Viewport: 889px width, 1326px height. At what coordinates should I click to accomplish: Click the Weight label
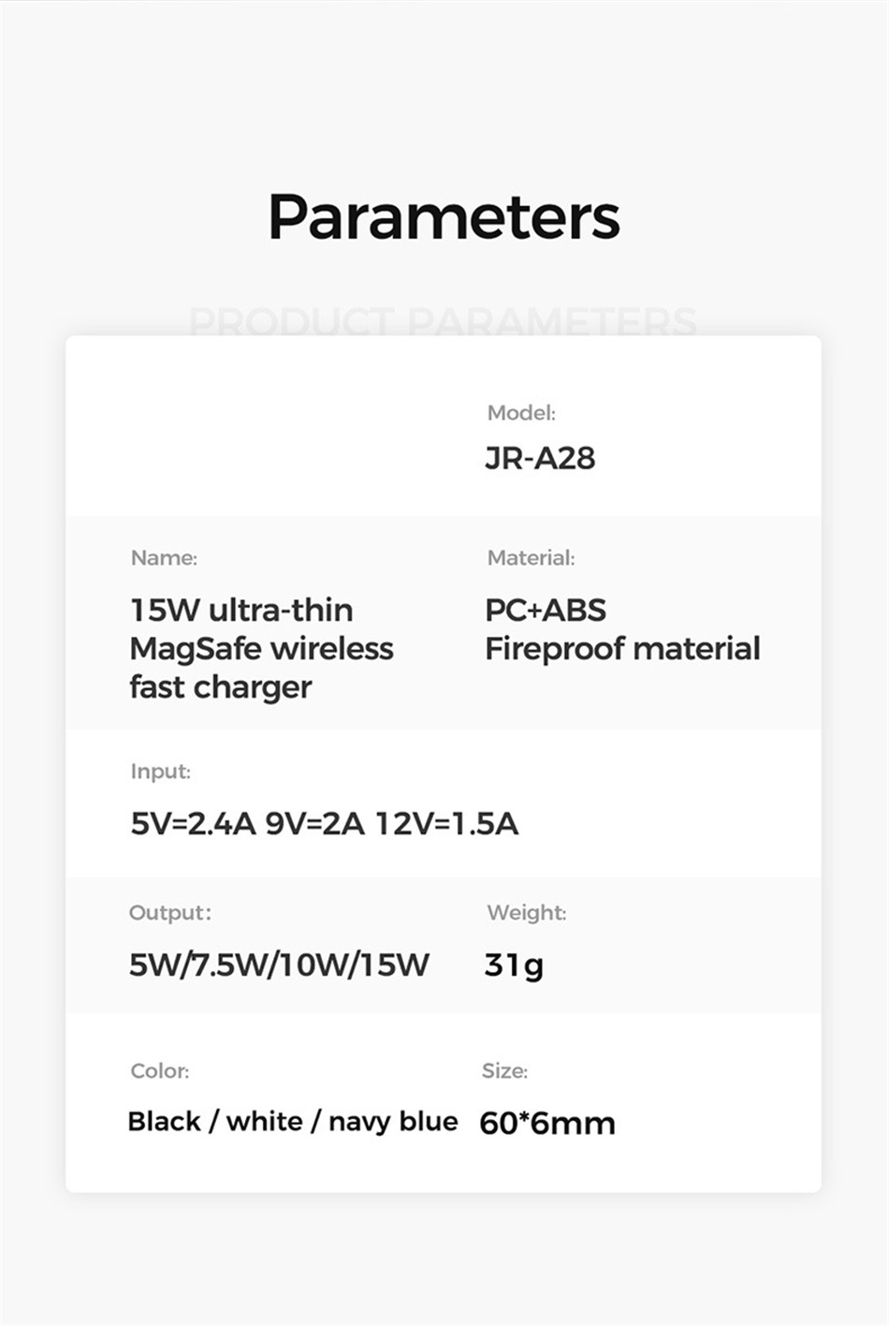[526, 913]
